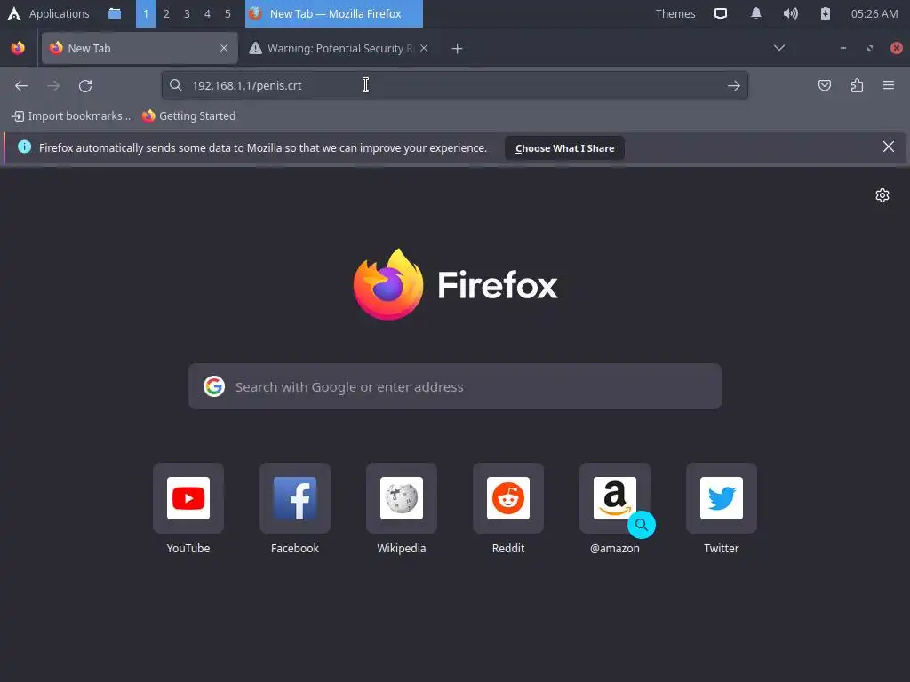Switch to workspace 3

[x=187, y=13]
